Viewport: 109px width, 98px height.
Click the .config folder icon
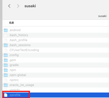(6, 55)
